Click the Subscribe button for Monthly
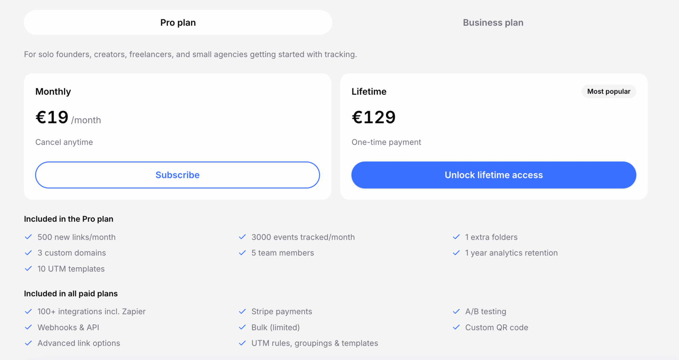The image size is (679, 360). 177,175
